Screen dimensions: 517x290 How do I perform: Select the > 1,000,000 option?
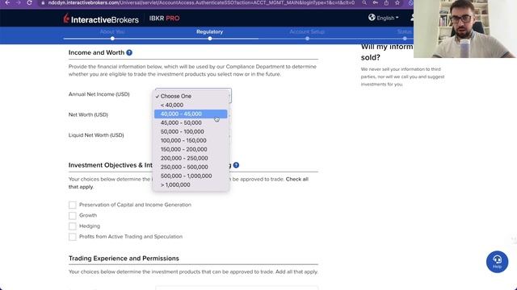click(x=191, y=184)
